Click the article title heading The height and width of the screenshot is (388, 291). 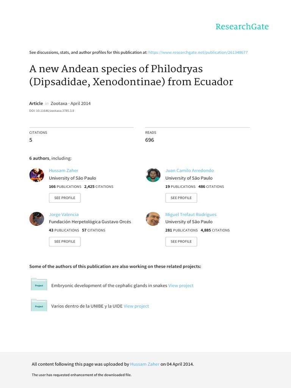131,76
